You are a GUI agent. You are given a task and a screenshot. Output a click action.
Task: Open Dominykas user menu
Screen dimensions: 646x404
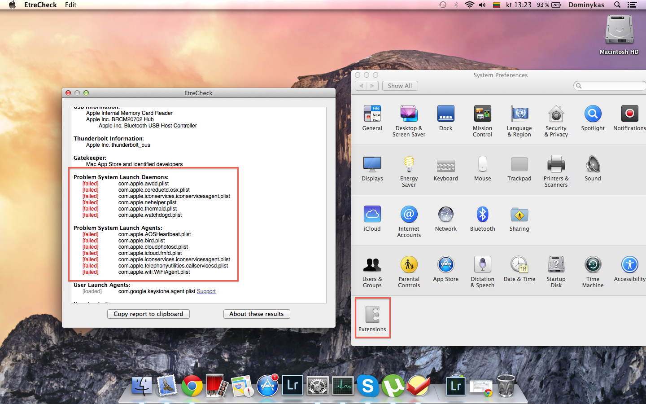(586, 5)
